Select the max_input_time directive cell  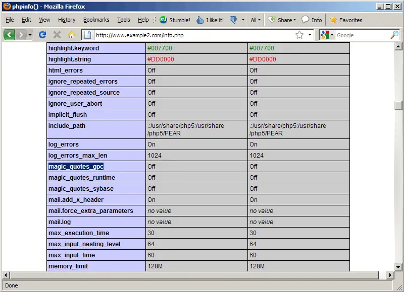96,255
